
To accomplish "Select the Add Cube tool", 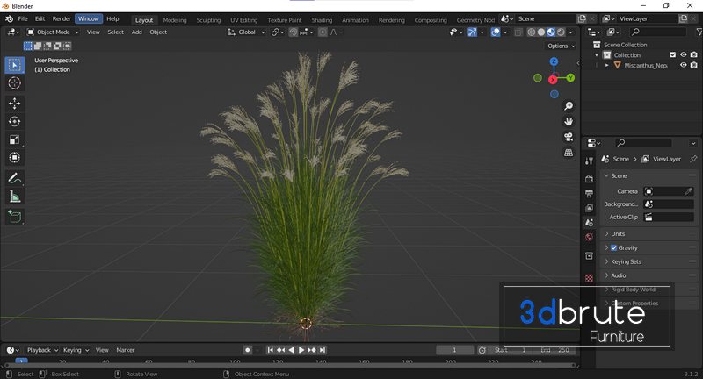I will tap(14, 217).
